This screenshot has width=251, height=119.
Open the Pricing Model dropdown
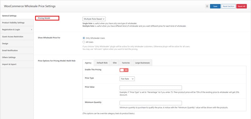click(x=94, y=19)
